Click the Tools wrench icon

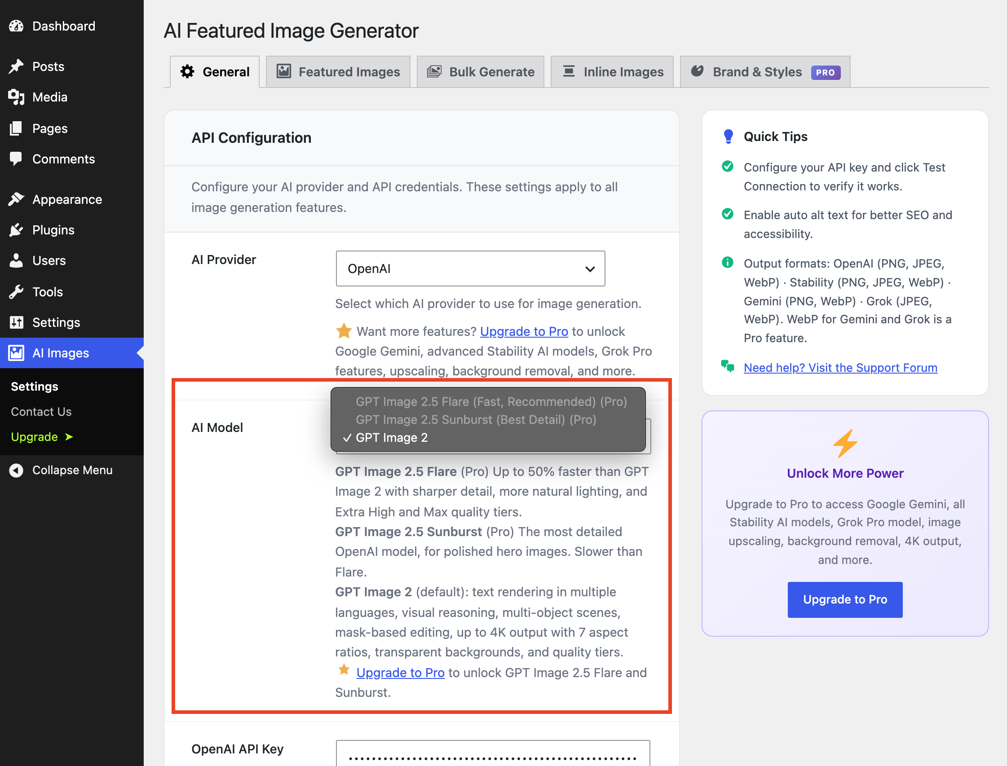click(x=17, y=292)
